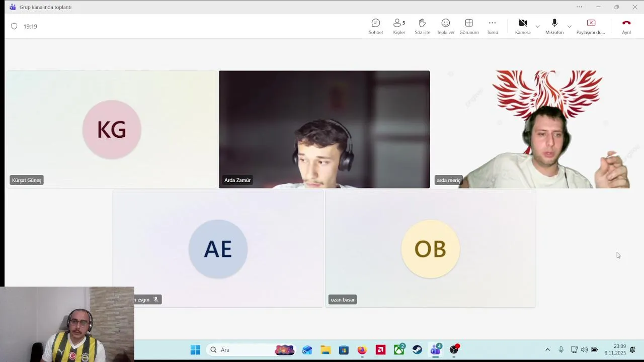Open Firefox from the taskbar

362,350
